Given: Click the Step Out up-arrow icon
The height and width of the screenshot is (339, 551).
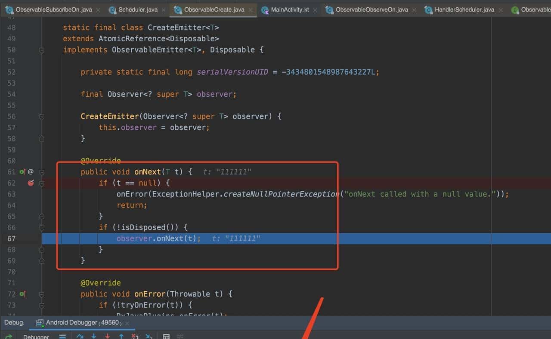Looking at the screenshot, I should 121,336.
